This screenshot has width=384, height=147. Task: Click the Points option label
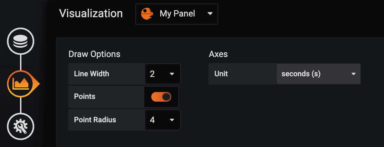(x=85, y=97)
